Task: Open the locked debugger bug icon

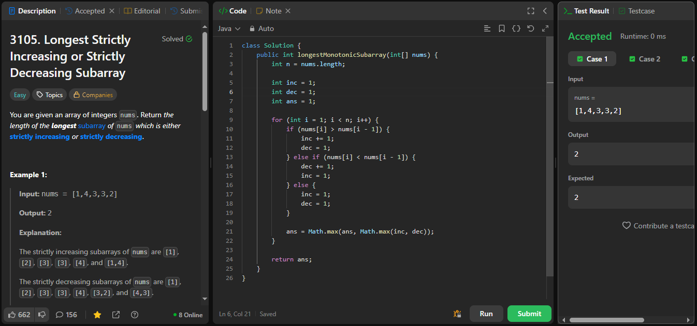Action: click(457, 314)
